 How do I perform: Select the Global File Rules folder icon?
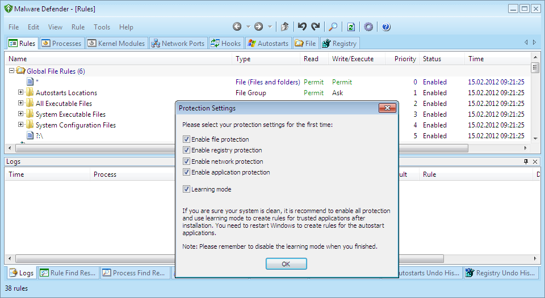pos(21,71)
